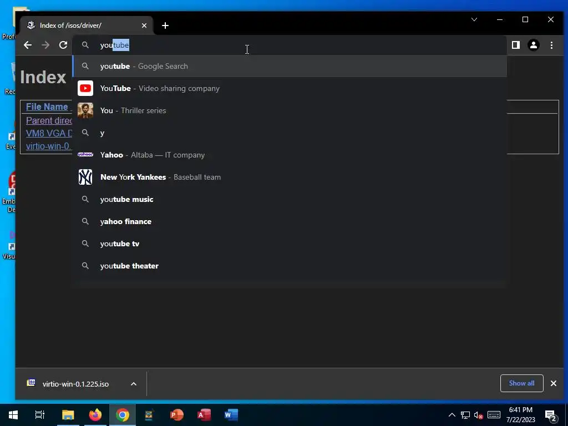Image resolution: width=568 pixels, height=426 pixels.
Task: Click the forward navigation arrow
Action: point(45,45)
